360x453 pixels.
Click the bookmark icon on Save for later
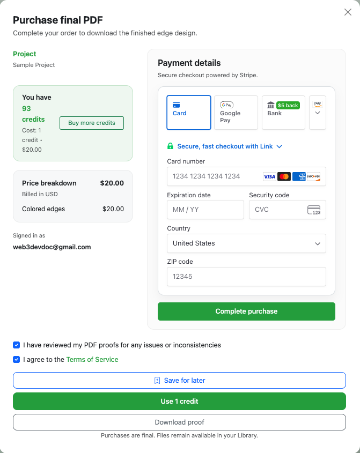tap(157, 380)
